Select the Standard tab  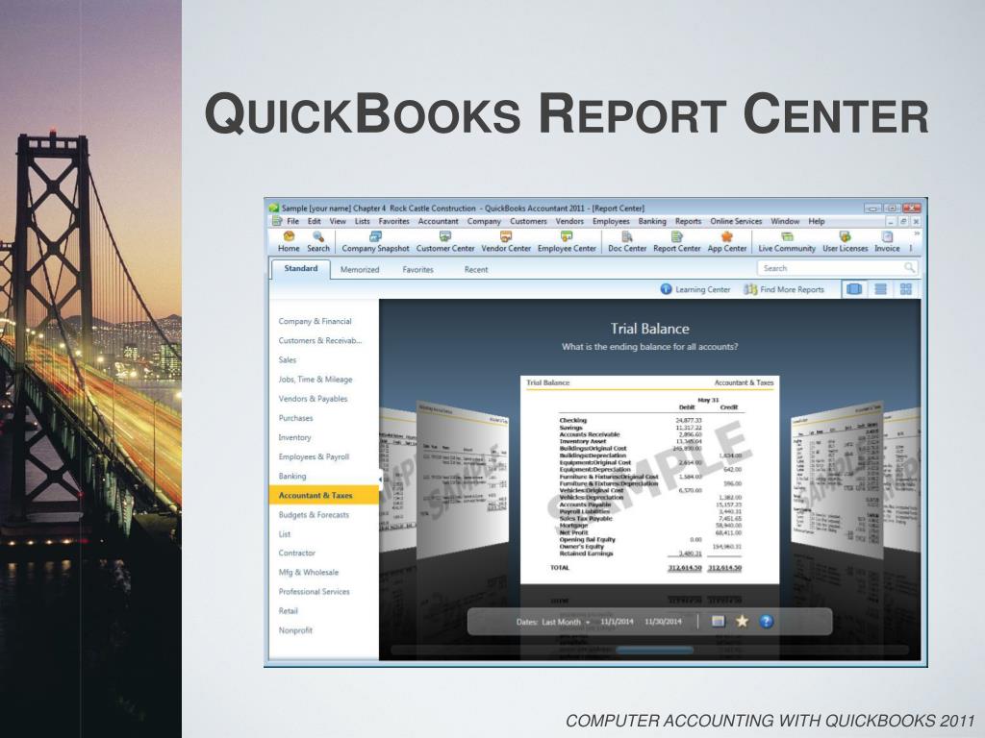pyautogui.click(x=301, y=269)
